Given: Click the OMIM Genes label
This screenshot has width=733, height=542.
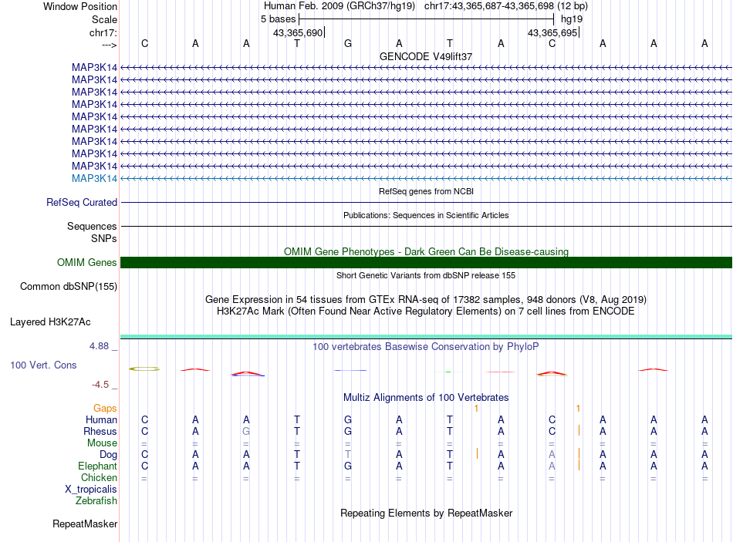Looking at the screenshot, I should pyautogui.click(x=86, y=263).
